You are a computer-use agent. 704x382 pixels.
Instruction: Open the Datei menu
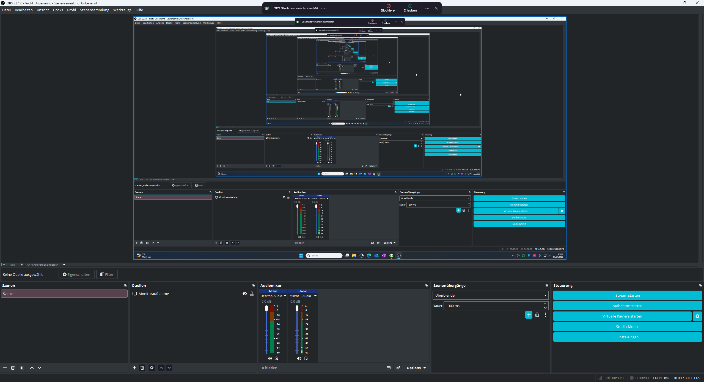[6, 10]
